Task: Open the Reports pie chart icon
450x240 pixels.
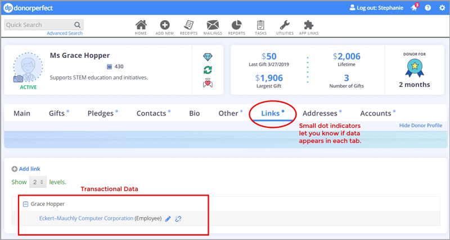Action: (x=236, y=25)
